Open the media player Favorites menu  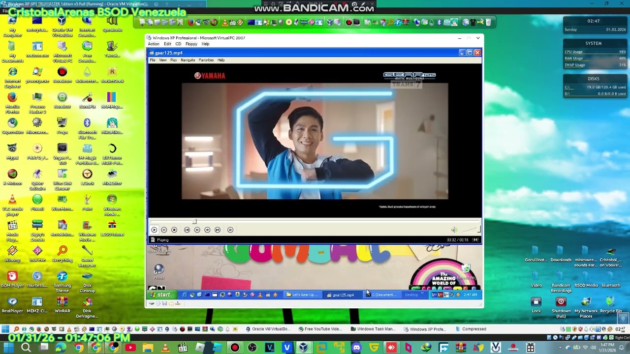click(x=206, y=60)
